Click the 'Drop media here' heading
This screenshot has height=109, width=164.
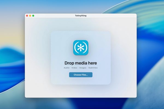coord(81,63)
